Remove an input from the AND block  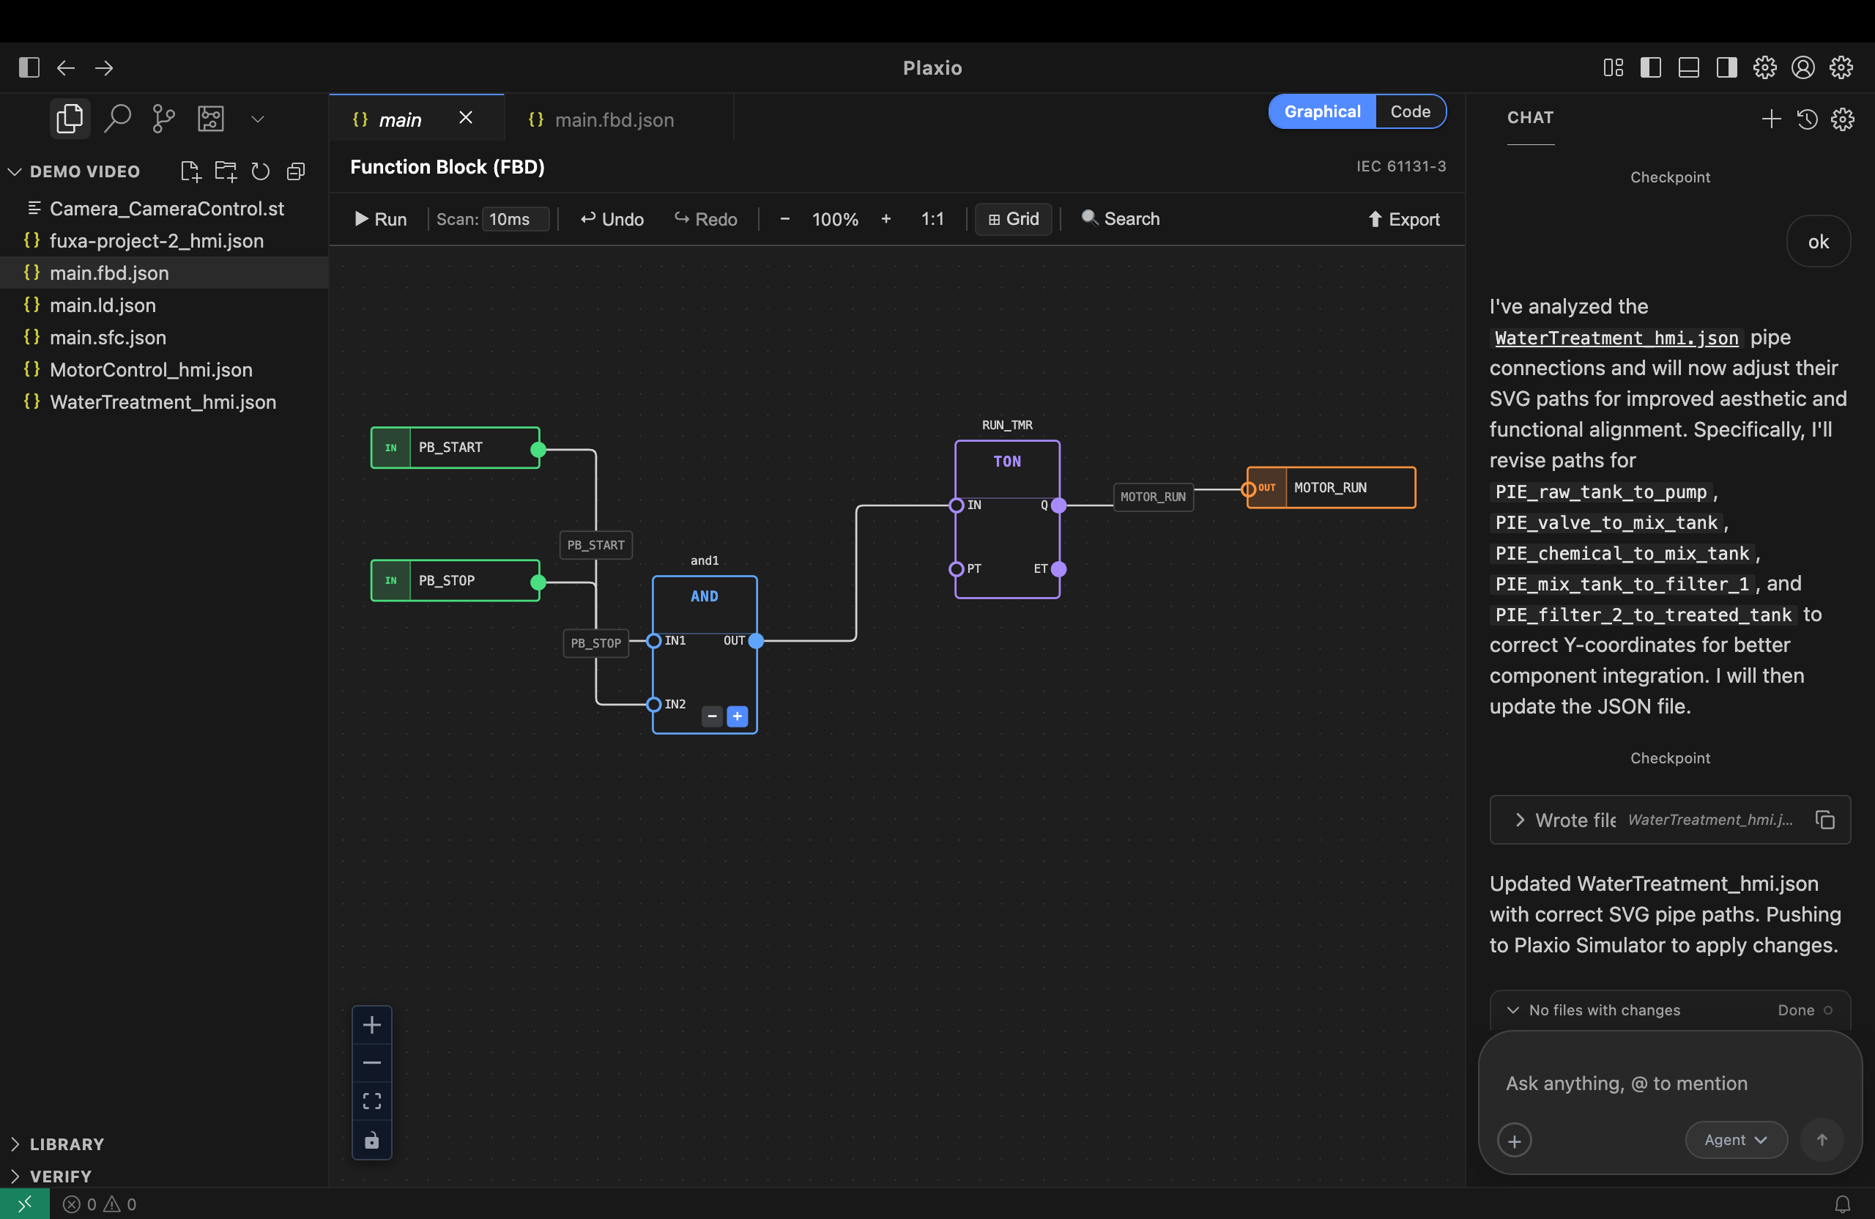click(712, 716)
